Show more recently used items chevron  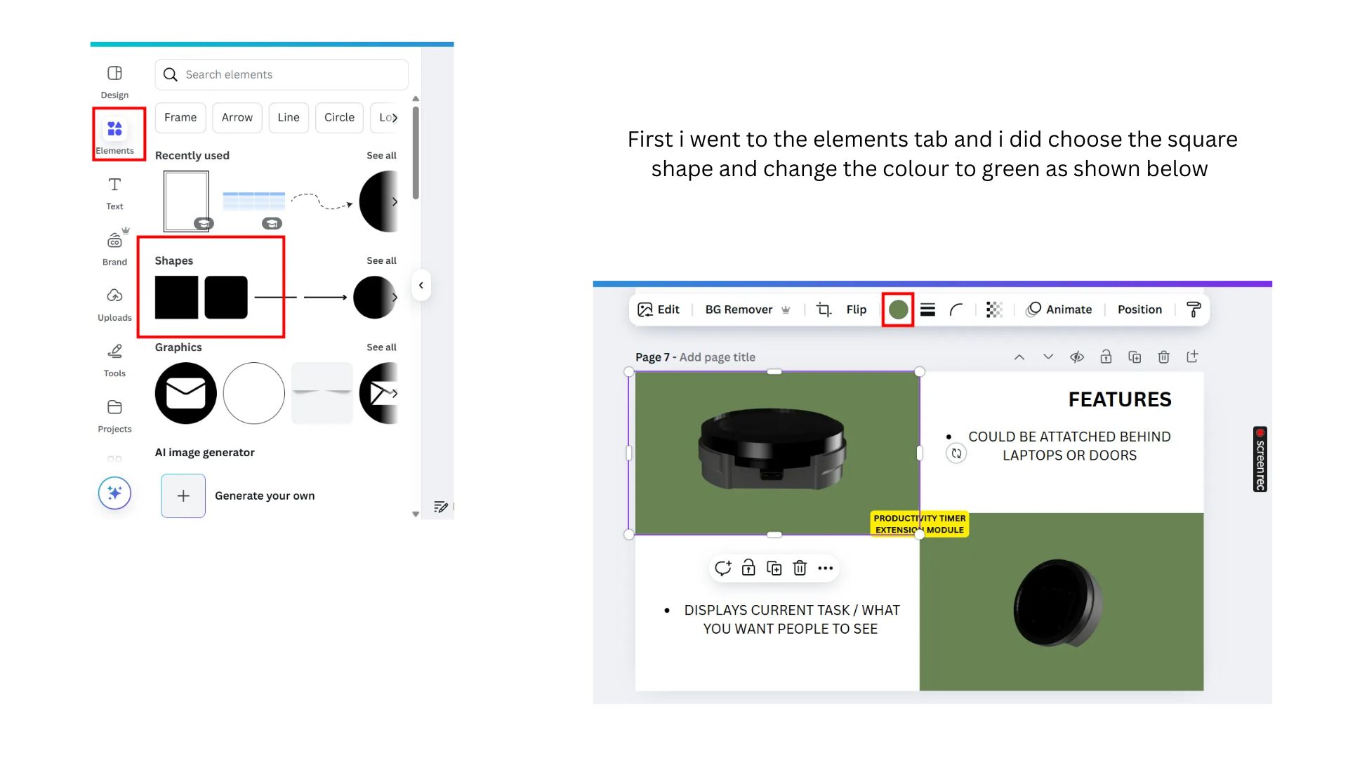[395, 201]
